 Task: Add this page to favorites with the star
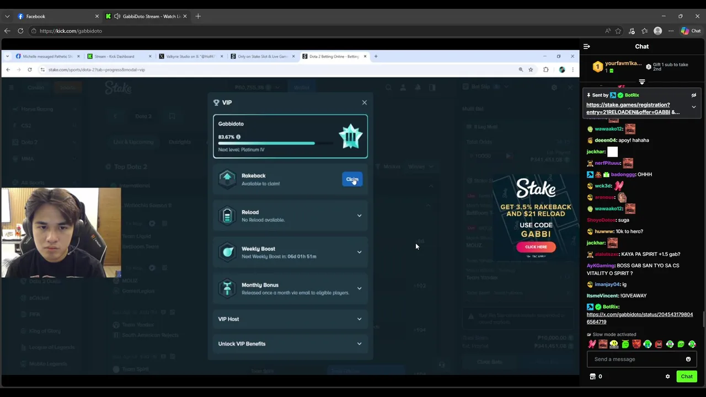tap(618, 31)
